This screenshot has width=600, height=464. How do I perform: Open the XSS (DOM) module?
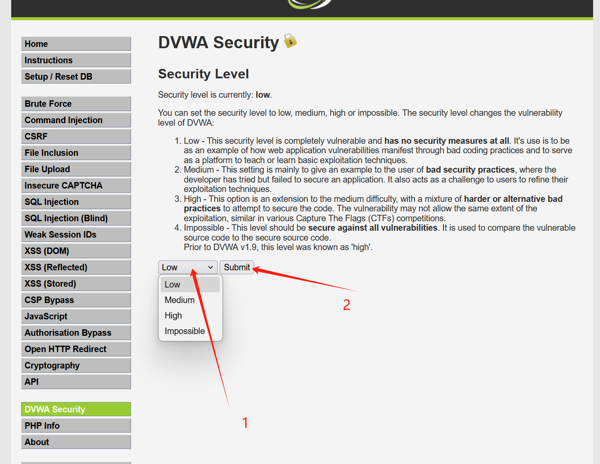(76, 251)
